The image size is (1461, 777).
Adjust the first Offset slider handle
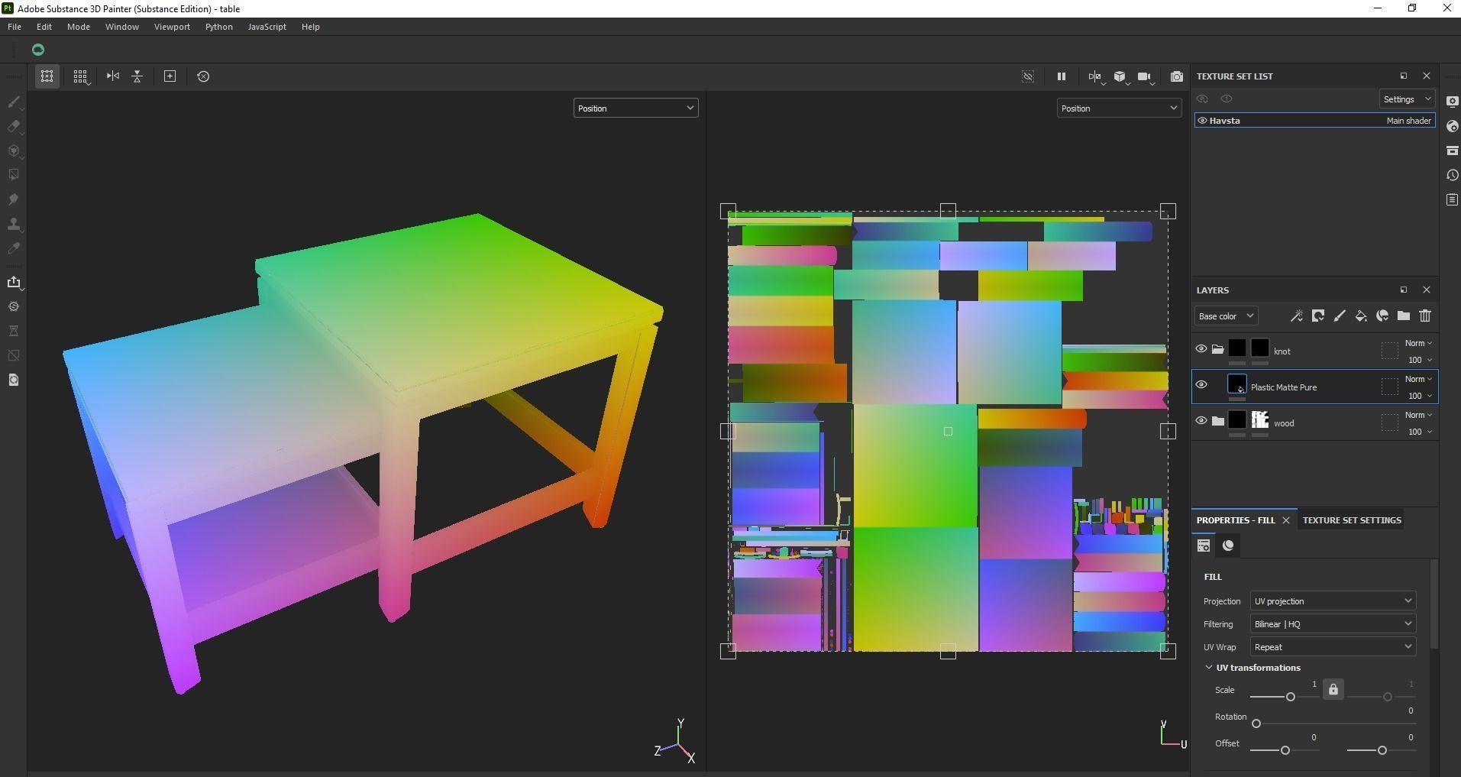click(x=1285, y=750)
